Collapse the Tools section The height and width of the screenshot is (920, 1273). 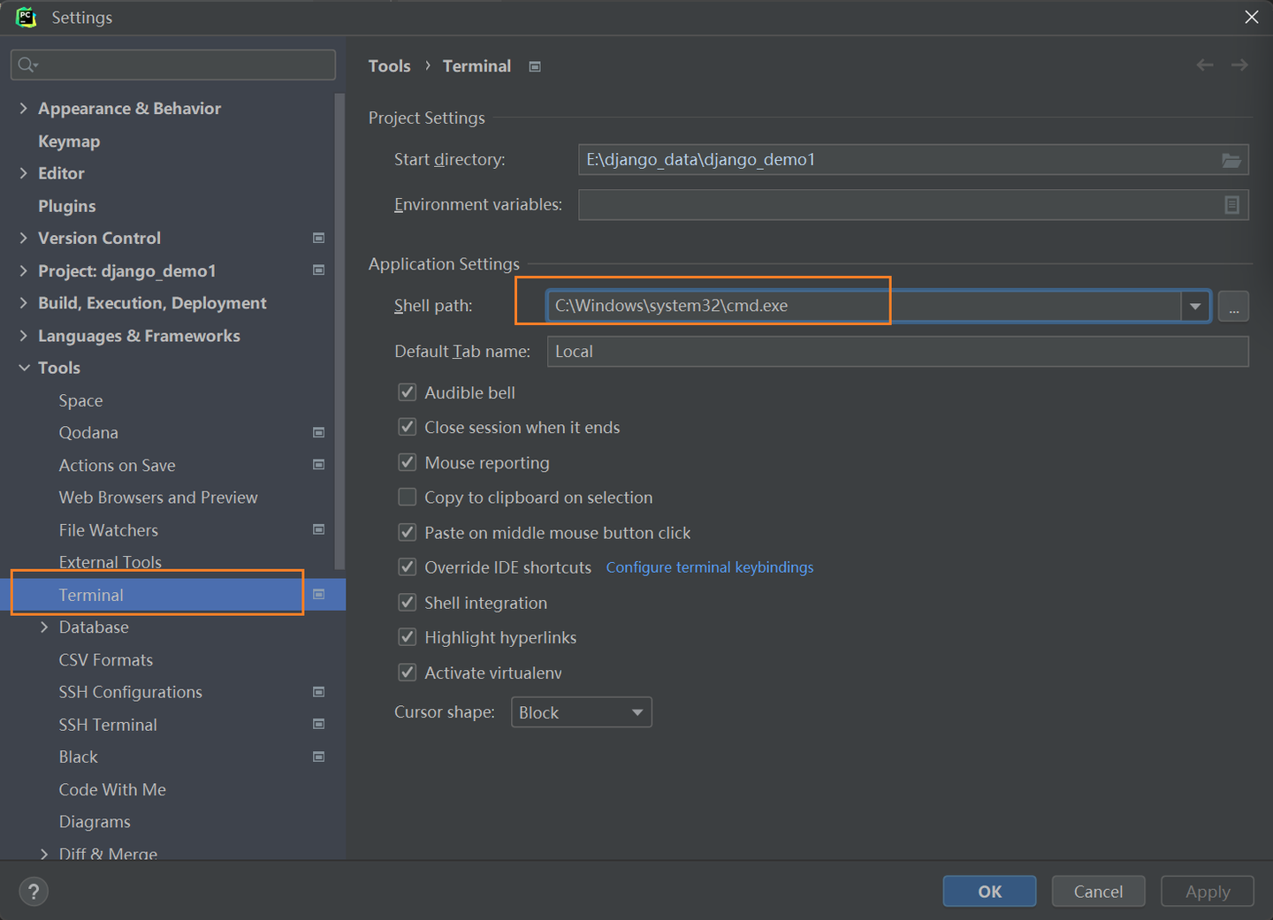click(24, 368)
